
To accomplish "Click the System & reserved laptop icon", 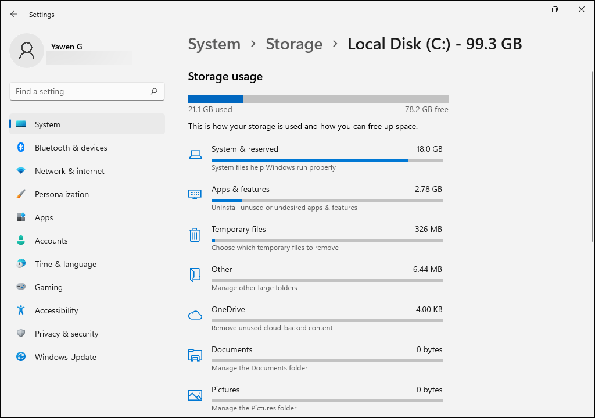I will pyautogui.click(x=195, y=155).
